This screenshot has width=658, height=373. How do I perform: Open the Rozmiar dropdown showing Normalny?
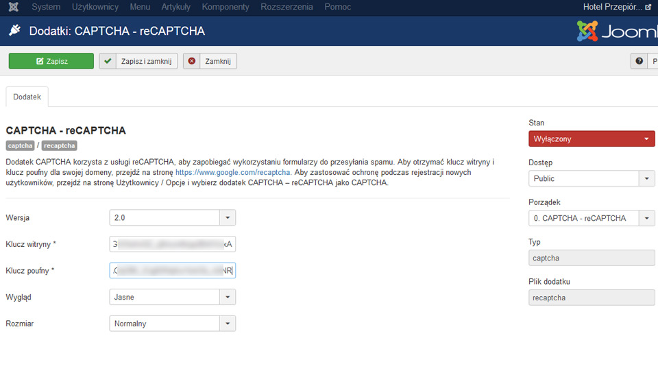pos(173,324)
